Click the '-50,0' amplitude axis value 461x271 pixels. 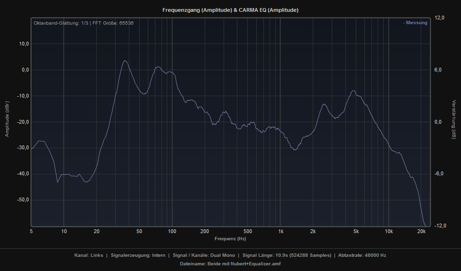[23, 200]
